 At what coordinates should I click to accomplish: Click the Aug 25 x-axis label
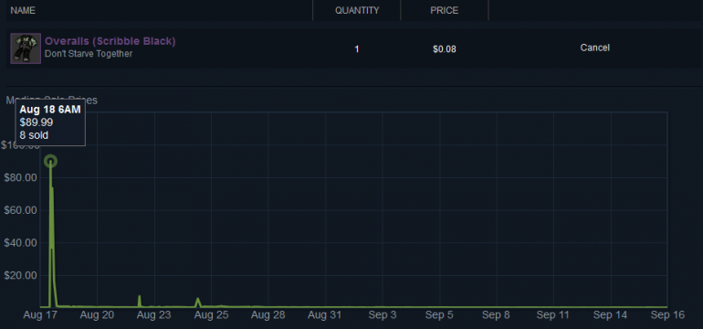click(x=211, y=315)
